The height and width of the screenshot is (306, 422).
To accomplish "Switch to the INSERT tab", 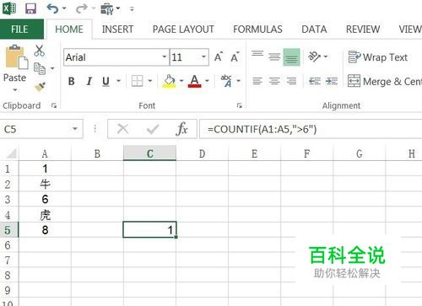I will [117, 30].
